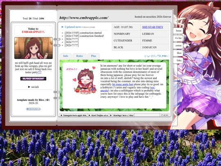Click the anime girl photo in sidebar
This screenshot has width=221, height=166.
point(34,48)
